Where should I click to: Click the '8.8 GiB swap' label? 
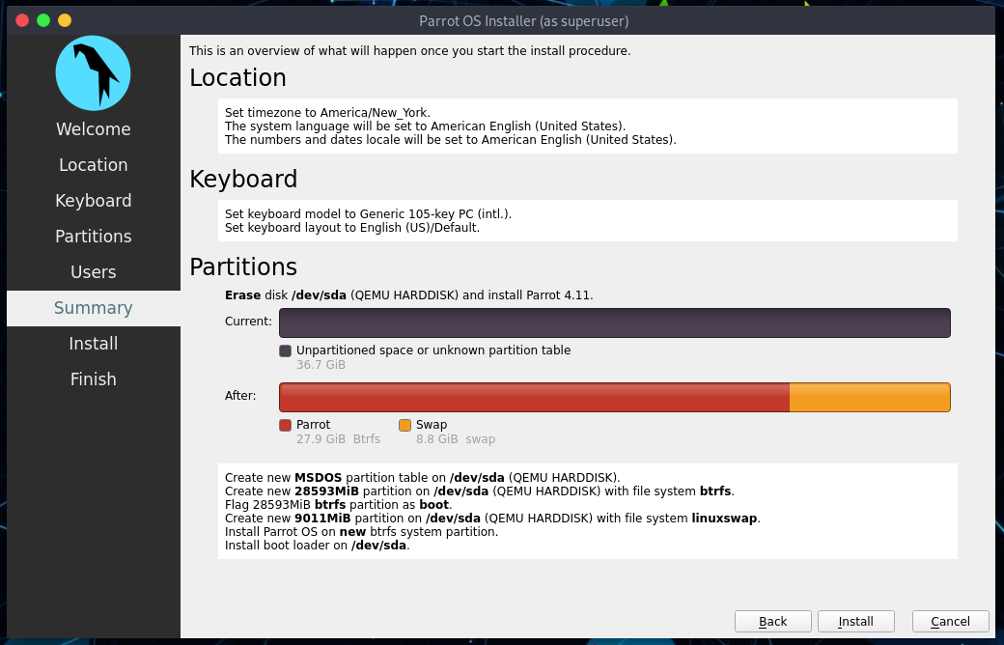coord(456,439)
